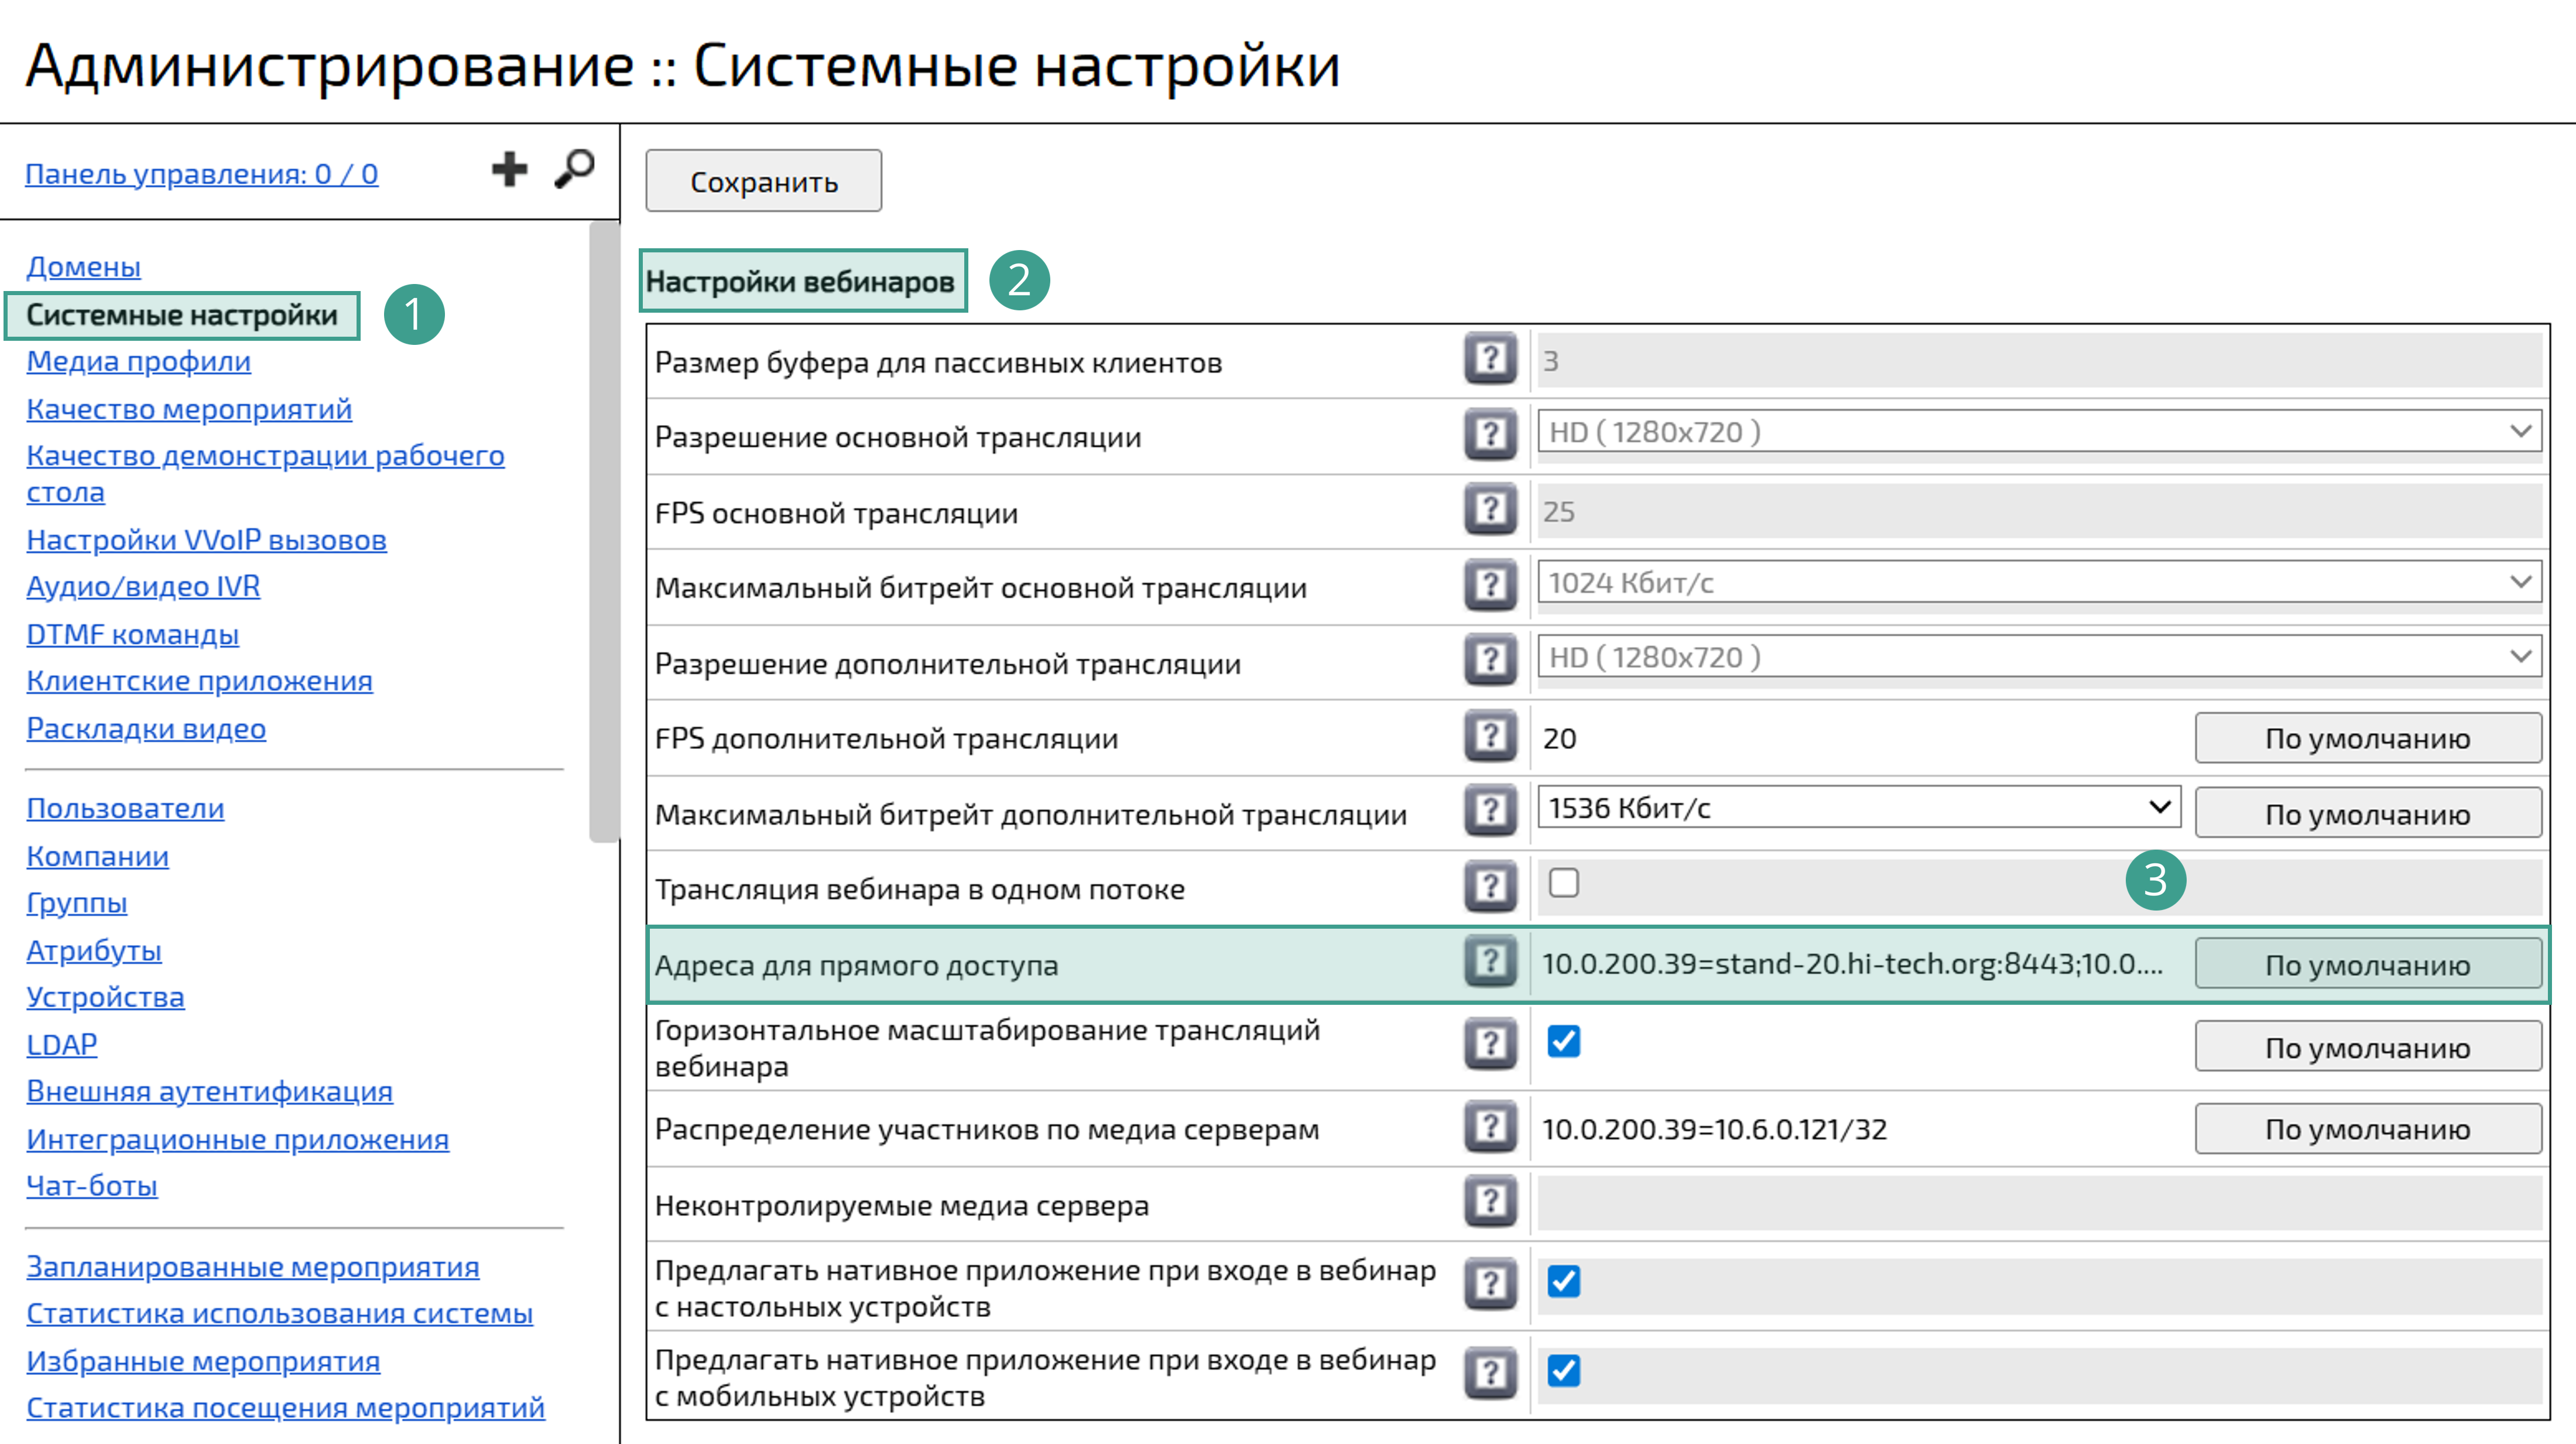
Task: Click the add (+) icon above sidebar
Action: coord(510,168)
